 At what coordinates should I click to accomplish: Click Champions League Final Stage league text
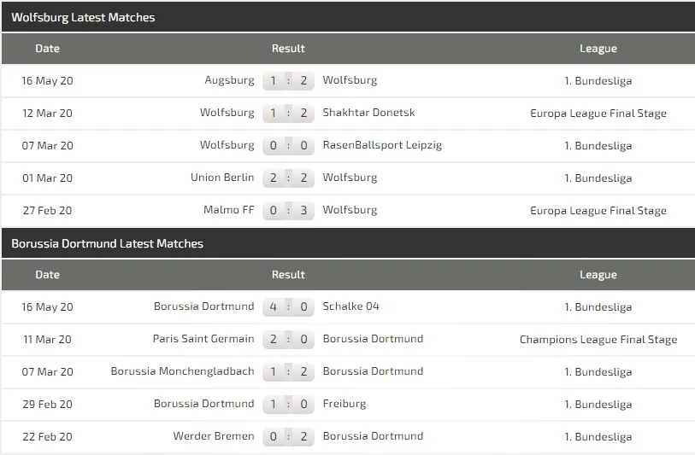point(598,340)
